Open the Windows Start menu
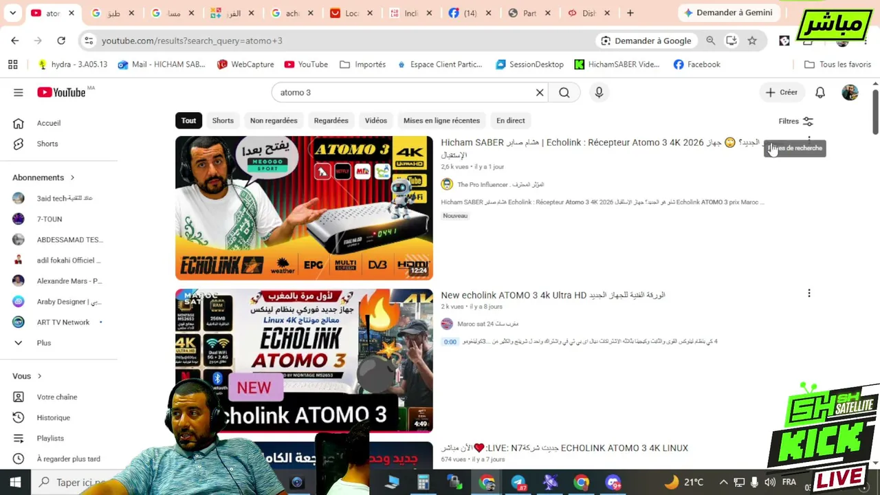This screenshot has width=880, height=495. pos(15,482)
